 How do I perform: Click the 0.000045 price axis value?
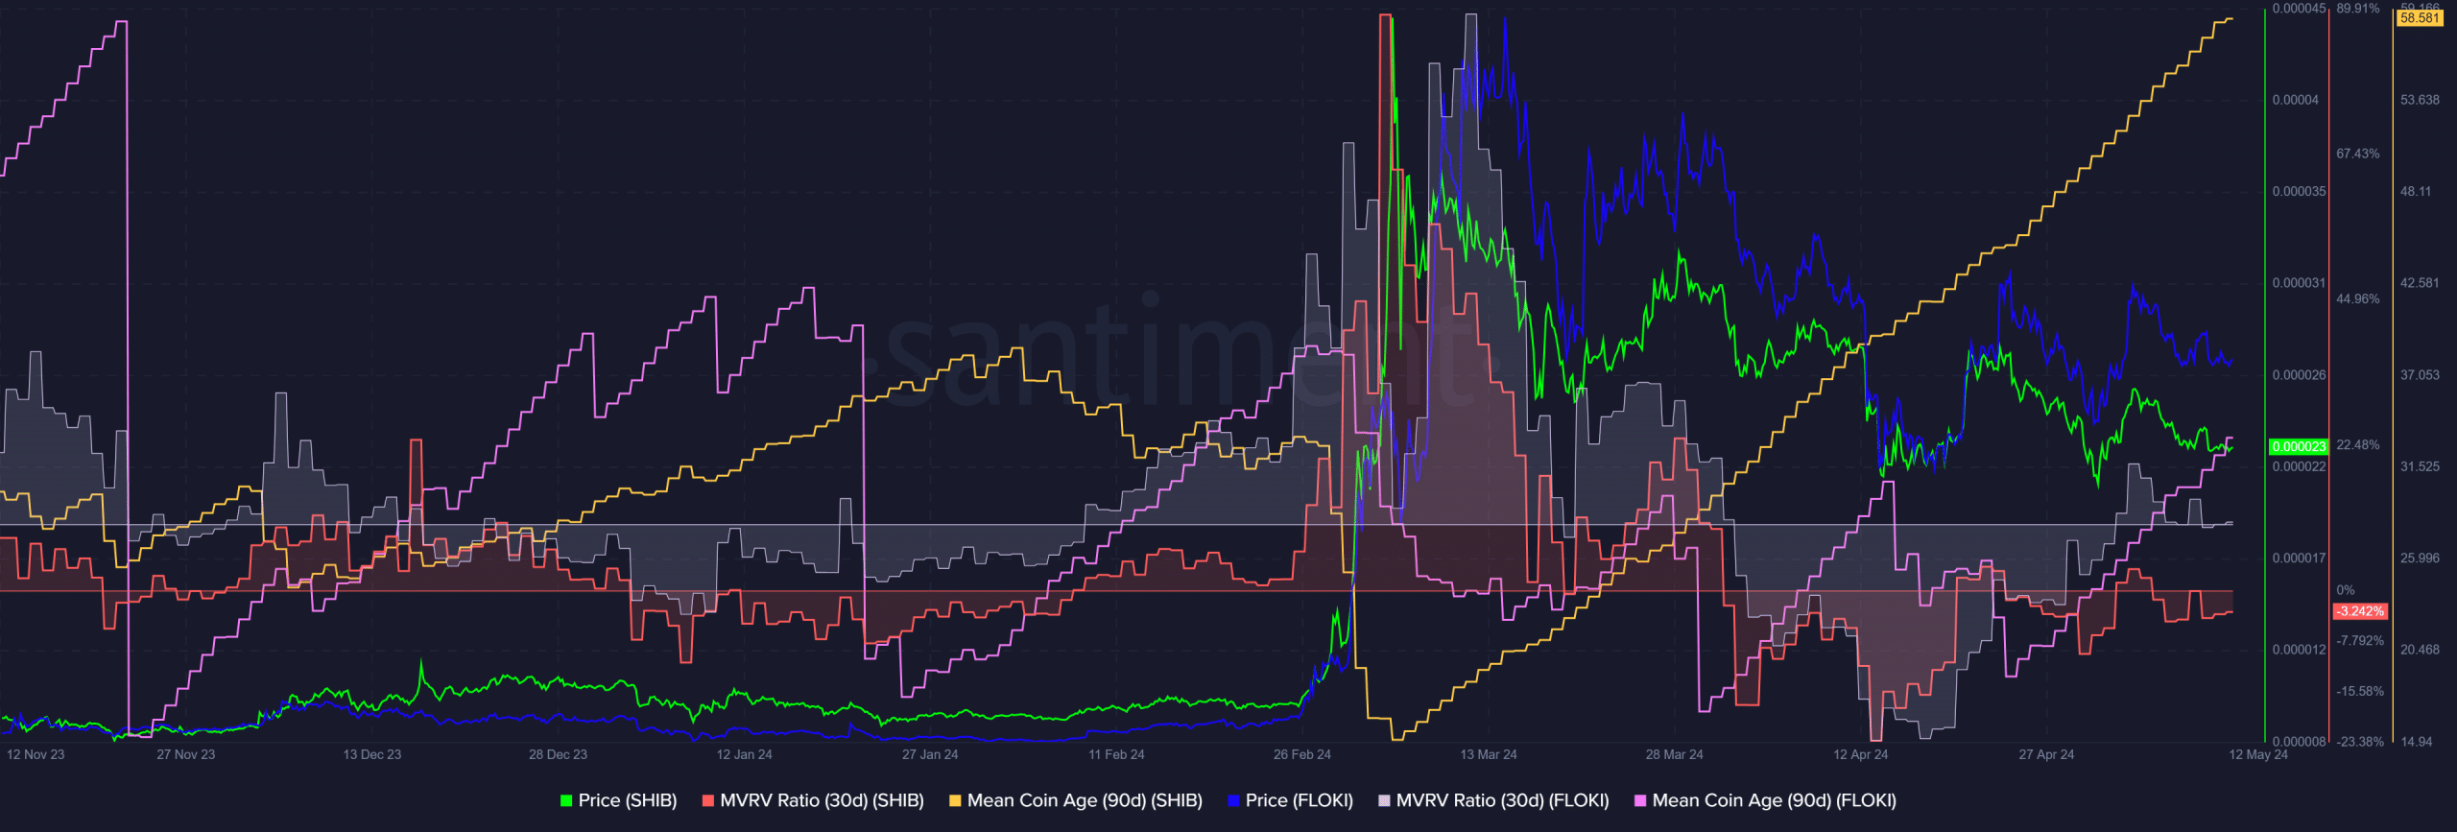2299,9
